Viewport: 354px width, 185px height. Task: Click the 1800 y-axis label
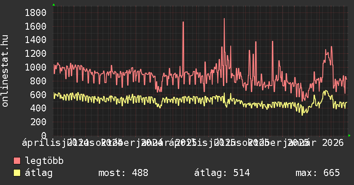click(35, 12)
